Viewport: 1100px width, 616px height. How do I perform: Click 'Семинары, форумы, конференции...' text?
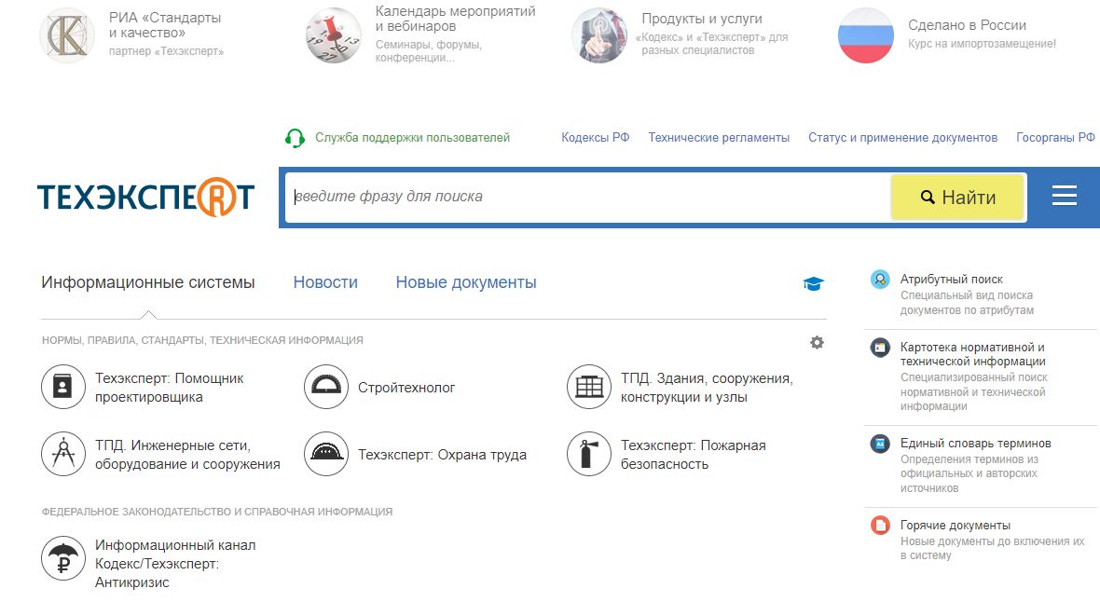tap(429, 51)
